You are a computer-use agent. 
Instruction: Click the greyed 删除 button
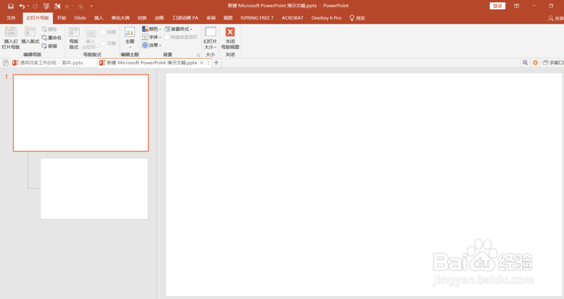coord(50,29)
